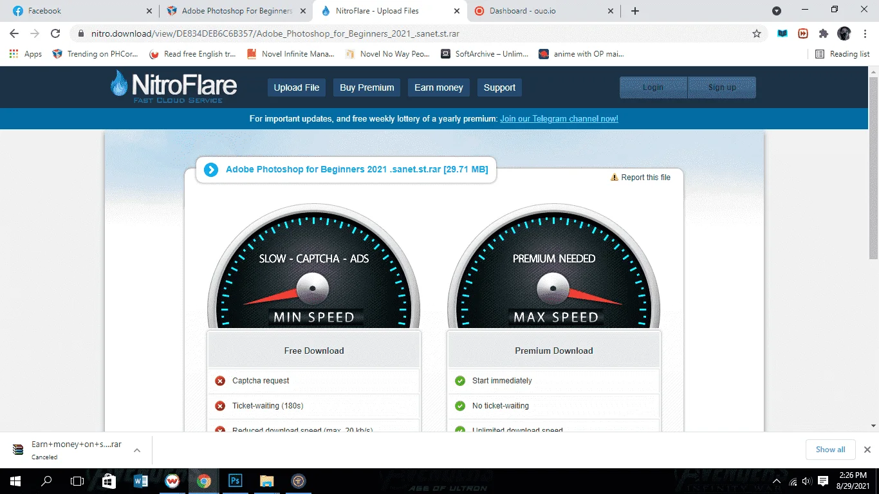Image resolution: width=879 pixels, height=494 pixels.
Task: Open the Apps bookmark shortcut
Action: point(26,54)
